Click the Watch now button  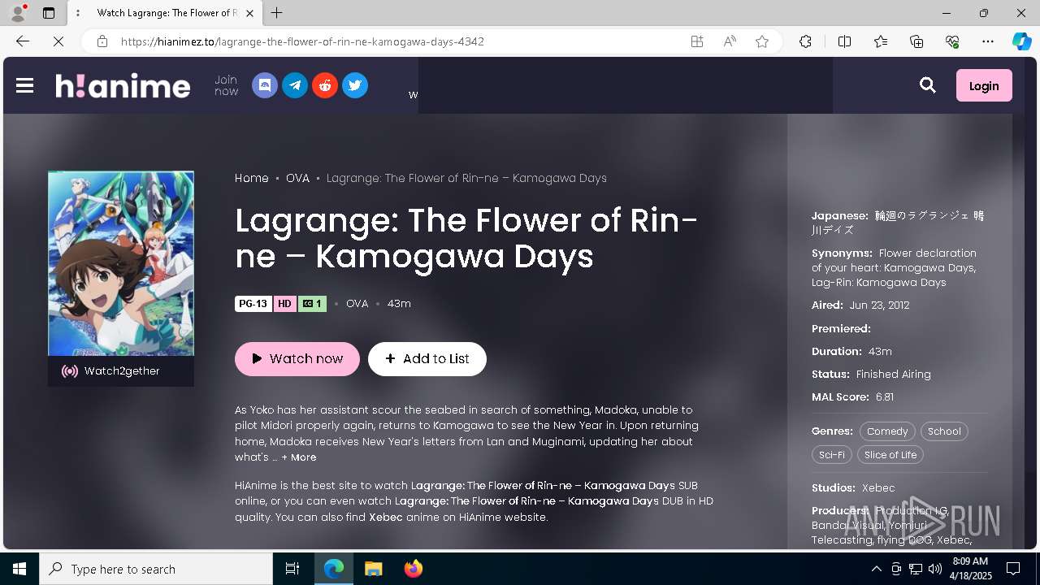pos(297,358)
